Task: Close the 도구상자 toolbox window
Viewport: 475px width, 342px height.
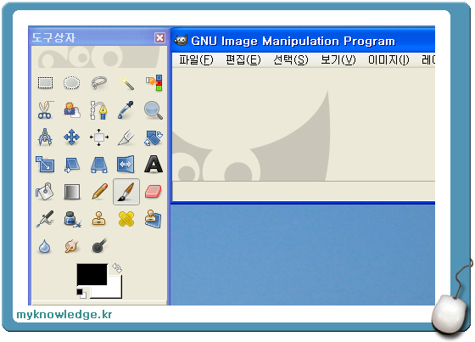Action: [160, 38]
